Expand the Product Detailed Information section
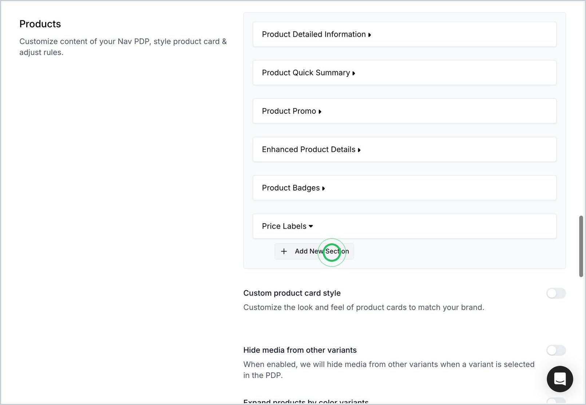 (404, 34)
